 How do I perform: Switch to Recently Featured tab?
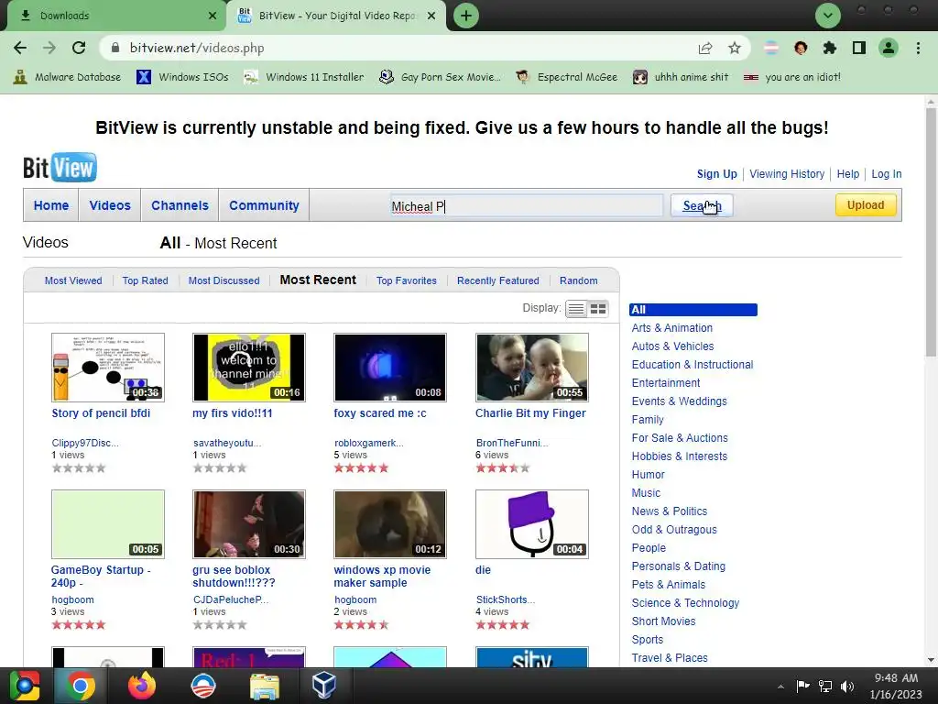coord(497,280)
